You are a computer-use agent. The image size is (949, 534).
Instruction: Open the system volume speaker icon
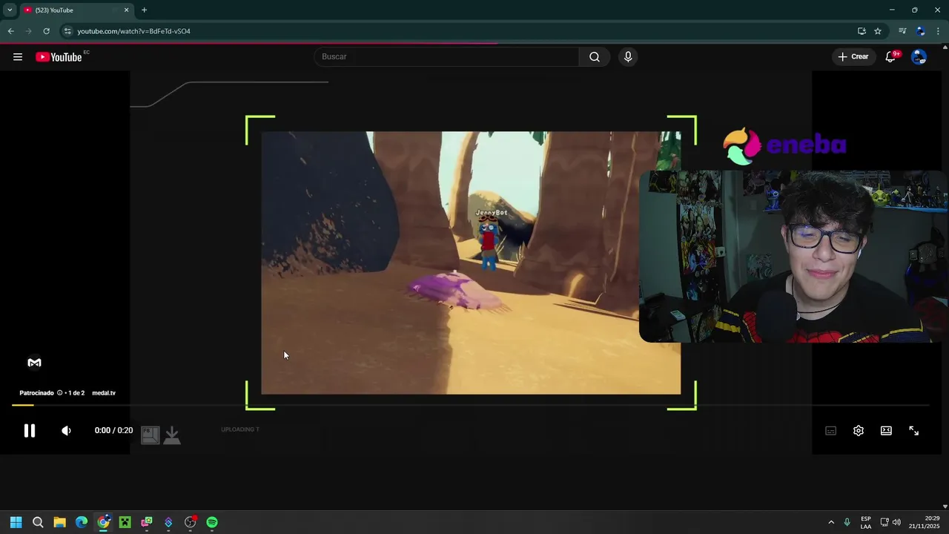[897, 522]
